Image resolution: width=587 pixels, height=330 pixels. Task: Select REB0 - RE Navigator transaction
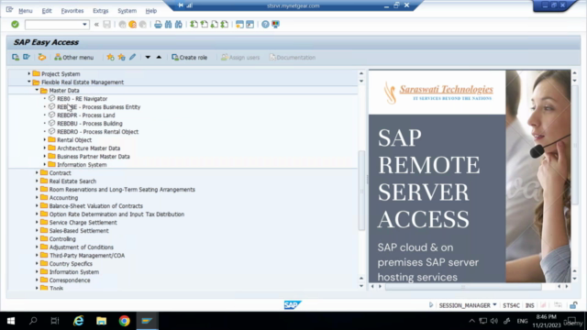(x=82, y=99)
